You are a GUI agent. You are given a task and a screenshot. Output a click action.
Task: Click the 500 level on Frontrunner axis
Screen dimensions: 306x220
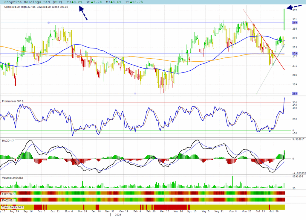click(x=294, y=102)
